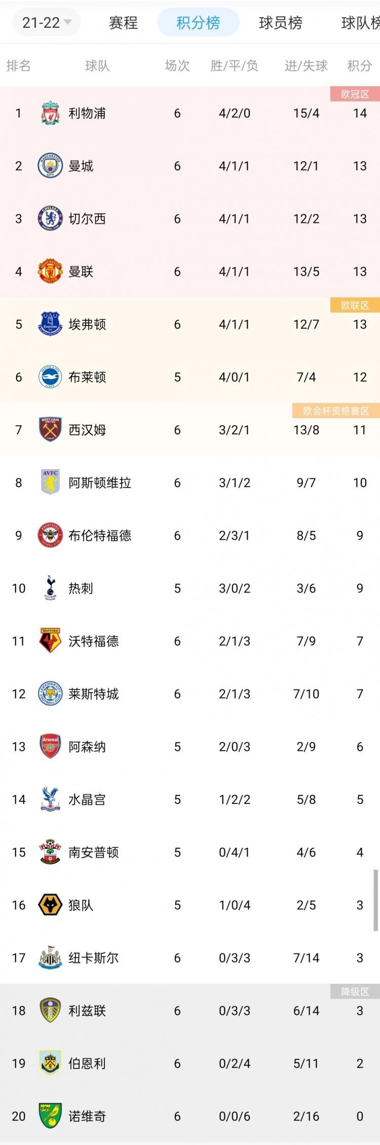Select the Arsenal club crest
This screenshot has width=380, height=1145.
click(x=50, y=747)
